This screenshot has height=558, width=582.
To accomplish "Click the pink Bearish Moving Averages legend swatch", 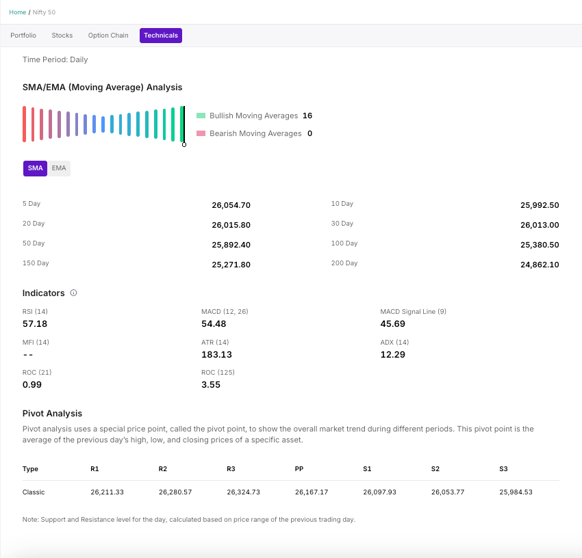I will click(201, 134).
